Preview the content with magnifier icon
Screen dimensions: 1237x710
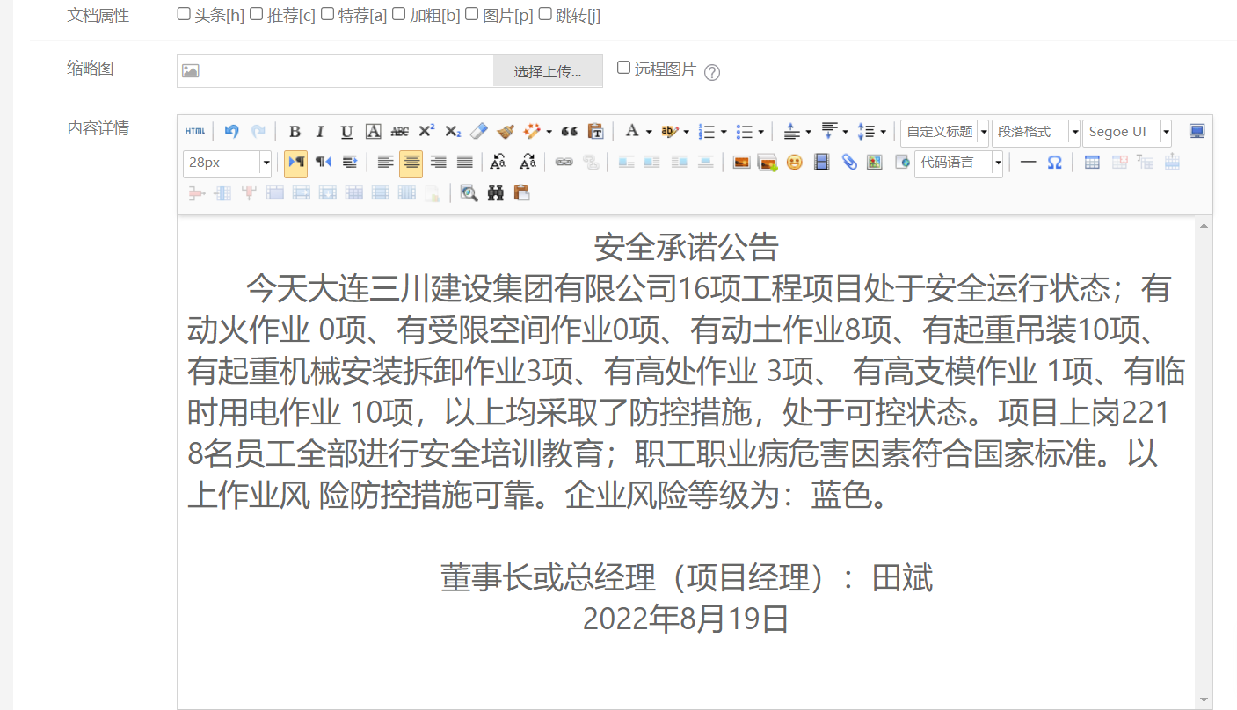point(469,193)
